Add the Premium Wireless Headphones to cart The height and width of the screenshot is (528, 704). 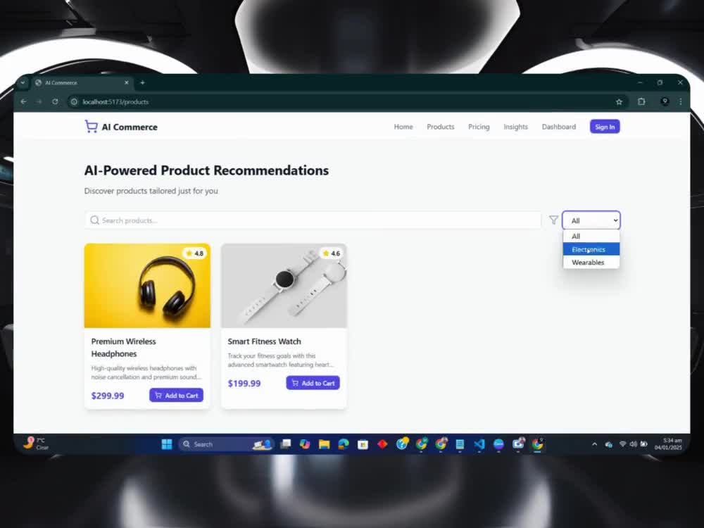(x=176, y=395)
